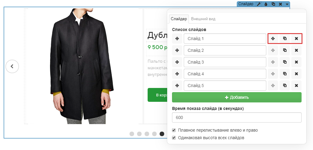Click the slide display time field
Image resolution: width=313 pixels, height=150 pixels.
point(236,117)
